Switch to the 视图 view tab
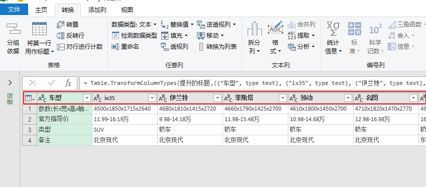 coord(127,10)
